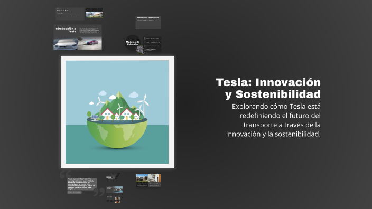Open the slide with the blue car photo
This screenshot has height=209, width=372.
point(114,189)
